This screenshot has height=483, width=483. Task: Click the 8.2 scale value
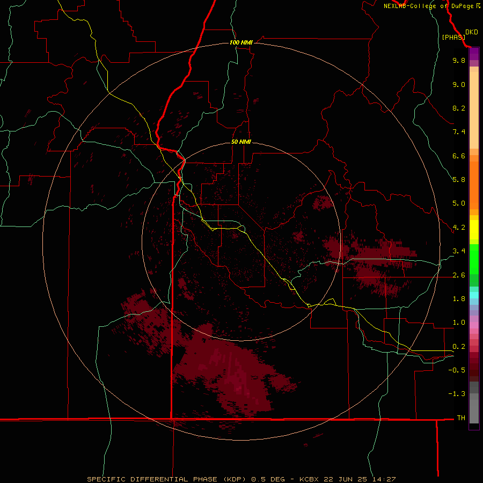pos(459,108)
